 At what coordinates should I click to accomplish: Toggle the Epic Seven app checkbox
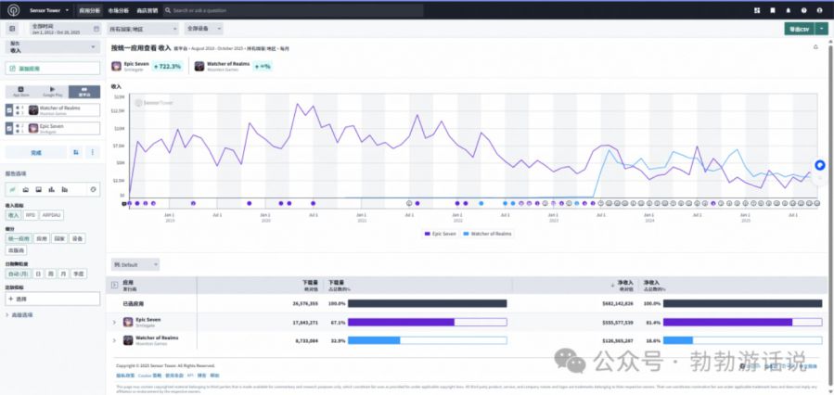pos(9,128)
